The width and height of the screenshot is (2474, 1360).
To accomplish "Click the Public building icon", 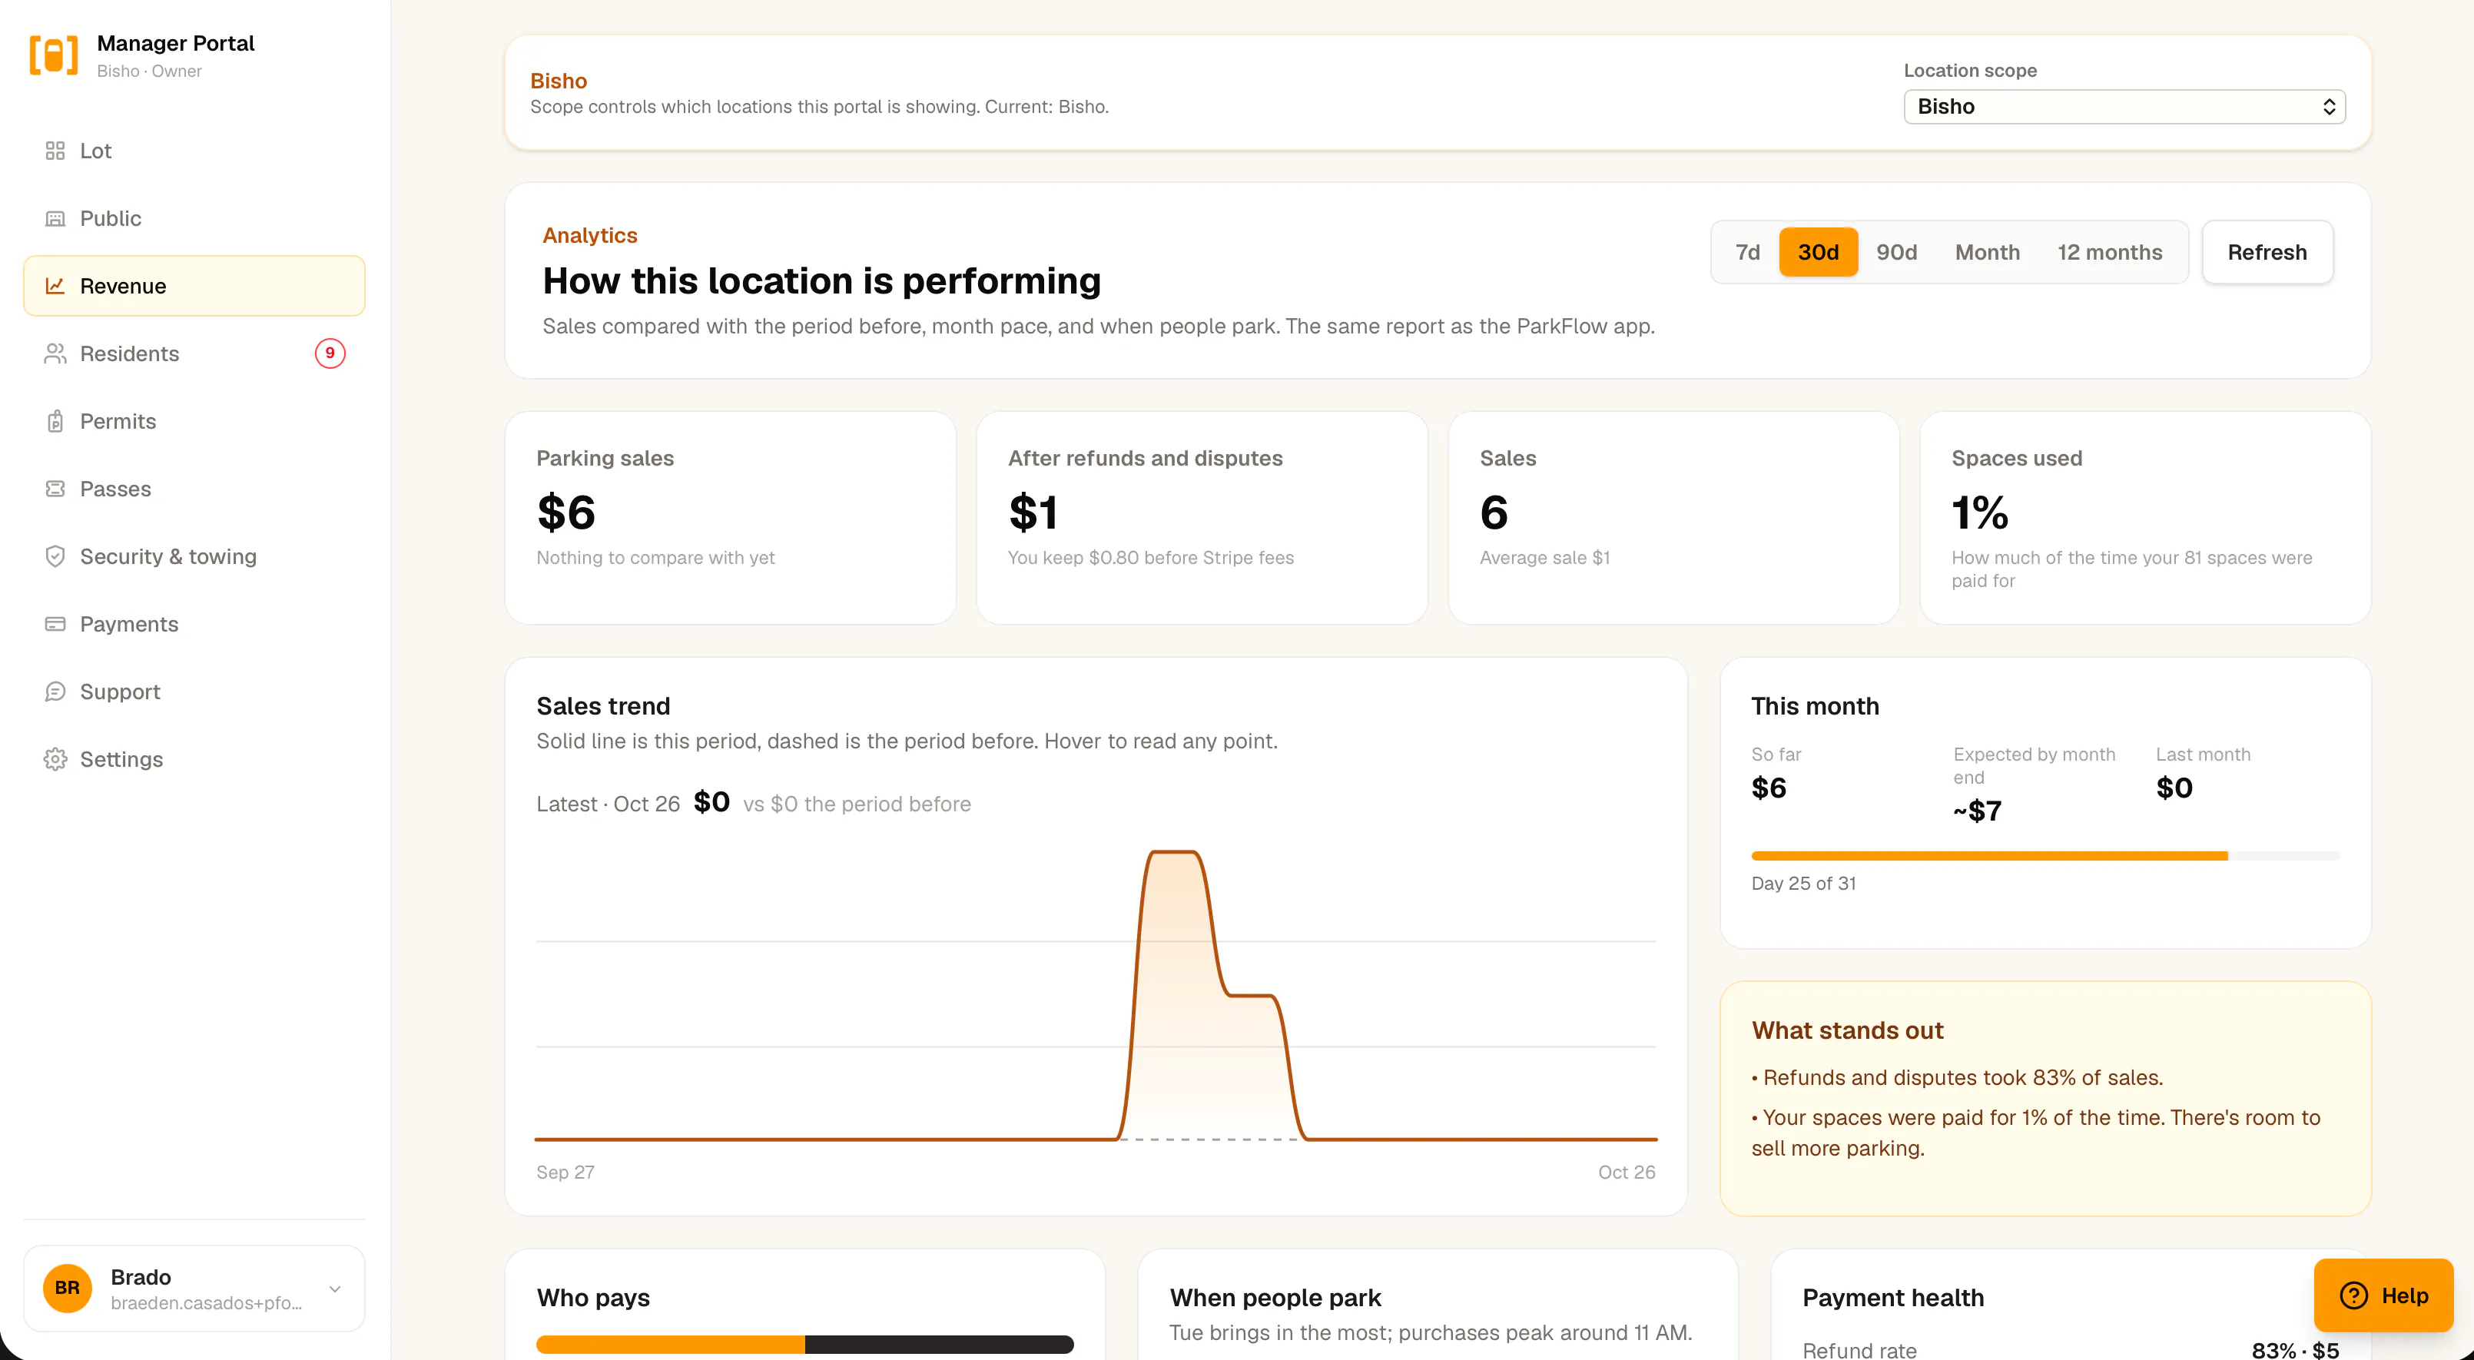I will (x=55, y=218).
